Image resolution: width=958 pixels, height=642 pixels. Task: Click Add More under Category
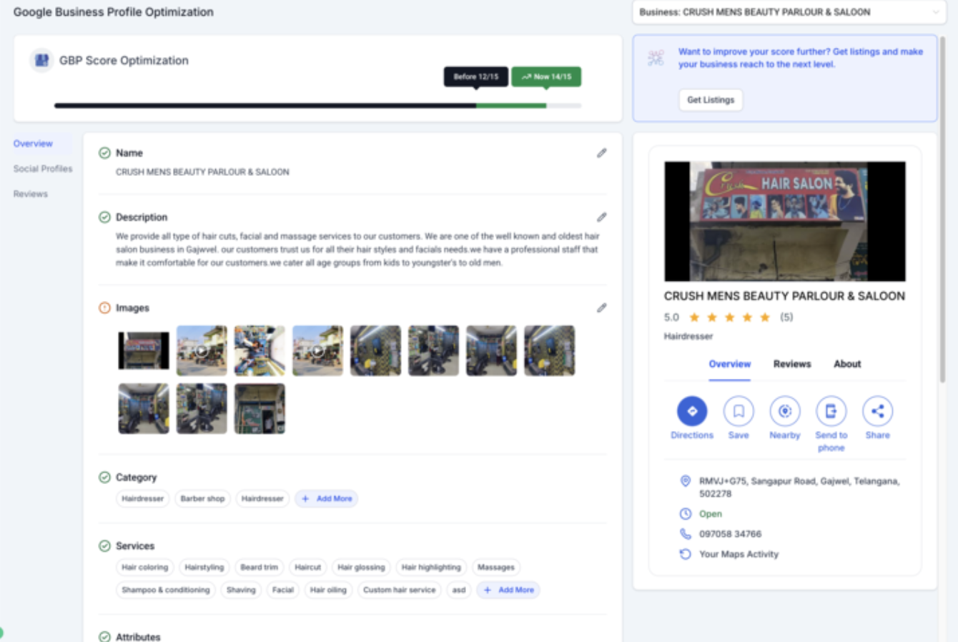pyautogui.click(x=327, y=499)
